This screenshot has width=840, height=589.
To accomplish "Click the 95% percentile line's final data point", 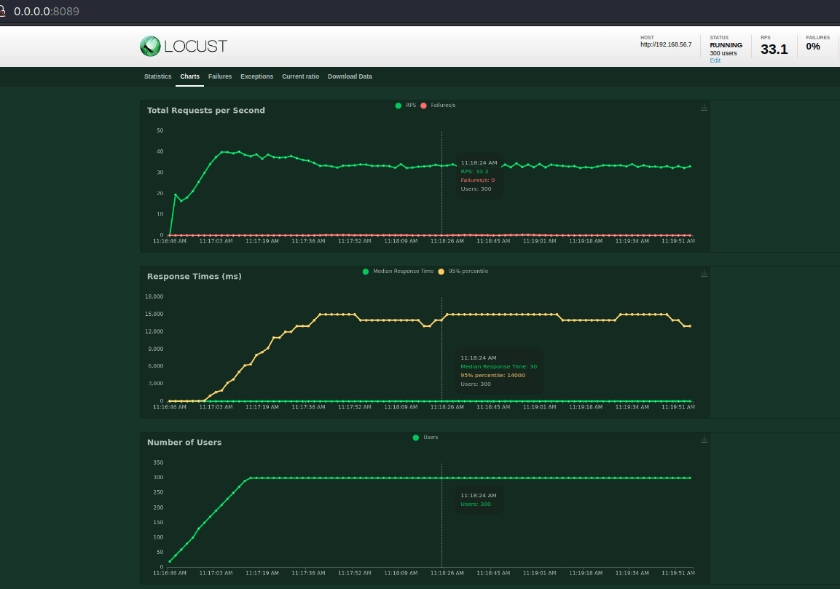I will click(x=690, y=326).
